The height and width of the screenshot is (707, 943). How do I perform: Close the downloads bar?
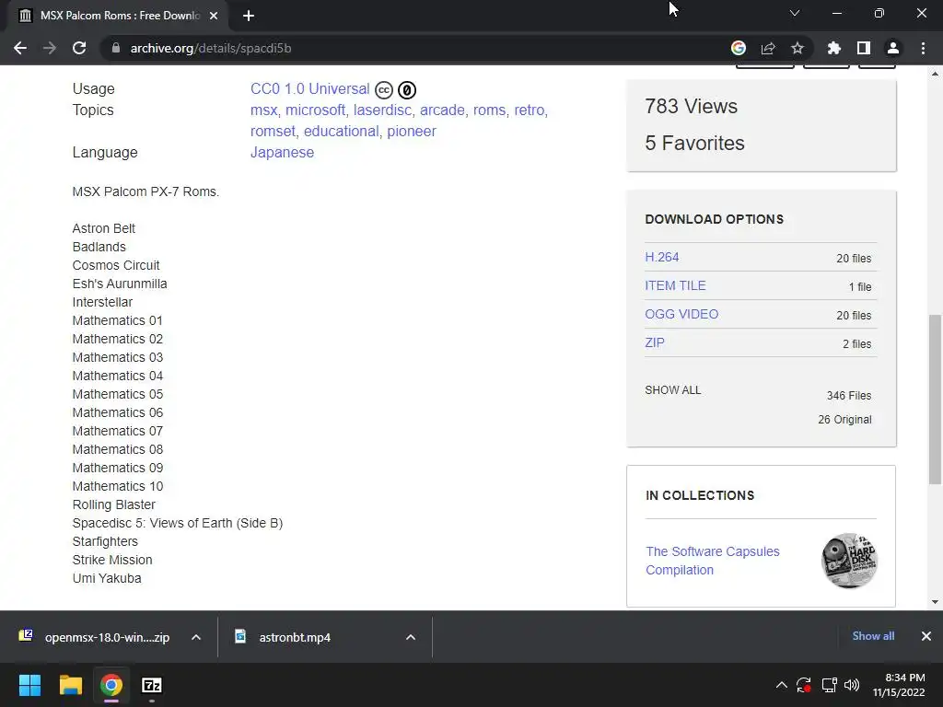pyautogui.click(x=926, y=636)
